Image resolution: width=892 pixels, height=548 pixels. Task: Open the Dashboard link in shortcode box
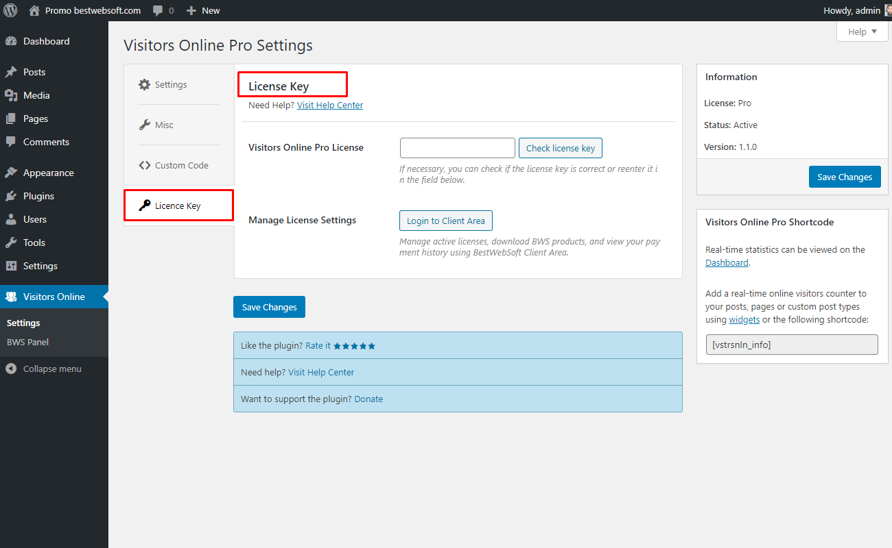[x=727, y=263]
